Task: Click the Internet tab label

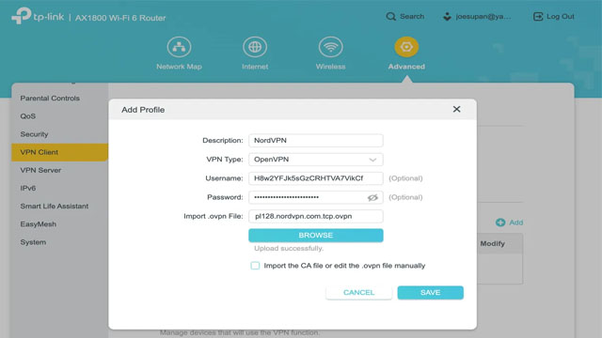Action: click(255, 67)
